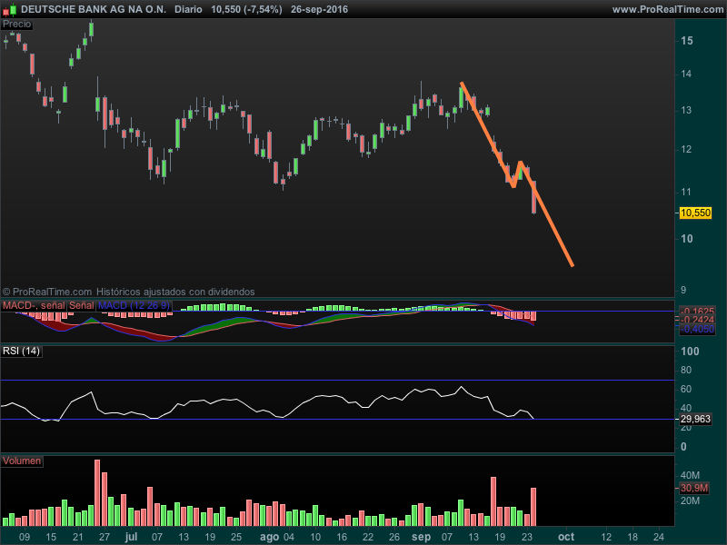The height and width of the screenshot is (545, 727).
Task: Click the Precio panel label
Action: click(17, 25)
